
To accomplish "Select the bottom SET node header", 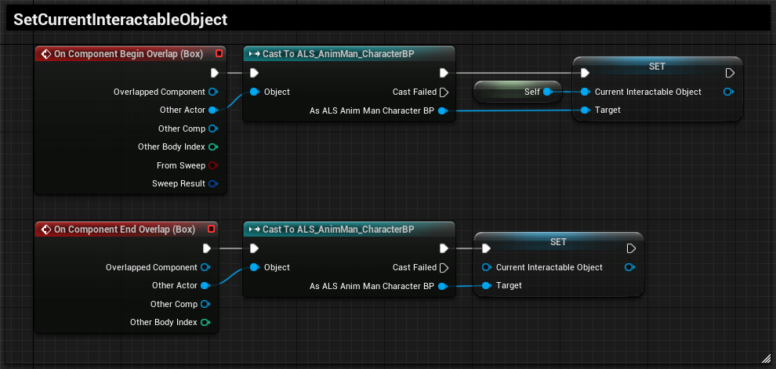I will pos(558,241).
